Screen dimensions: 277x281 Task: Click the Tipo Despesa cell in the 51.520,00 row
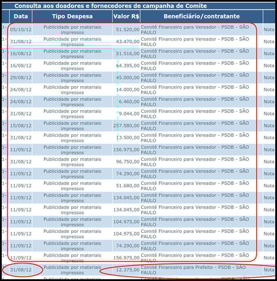pos(72,30)
